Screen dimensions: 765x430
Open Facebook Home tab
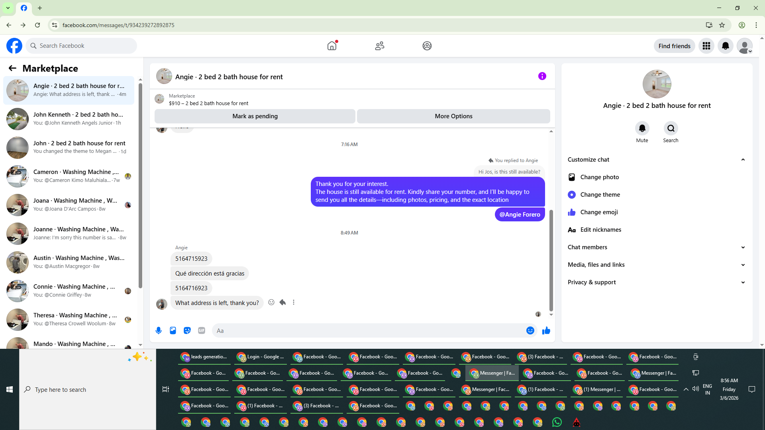(x=332, y=46)
